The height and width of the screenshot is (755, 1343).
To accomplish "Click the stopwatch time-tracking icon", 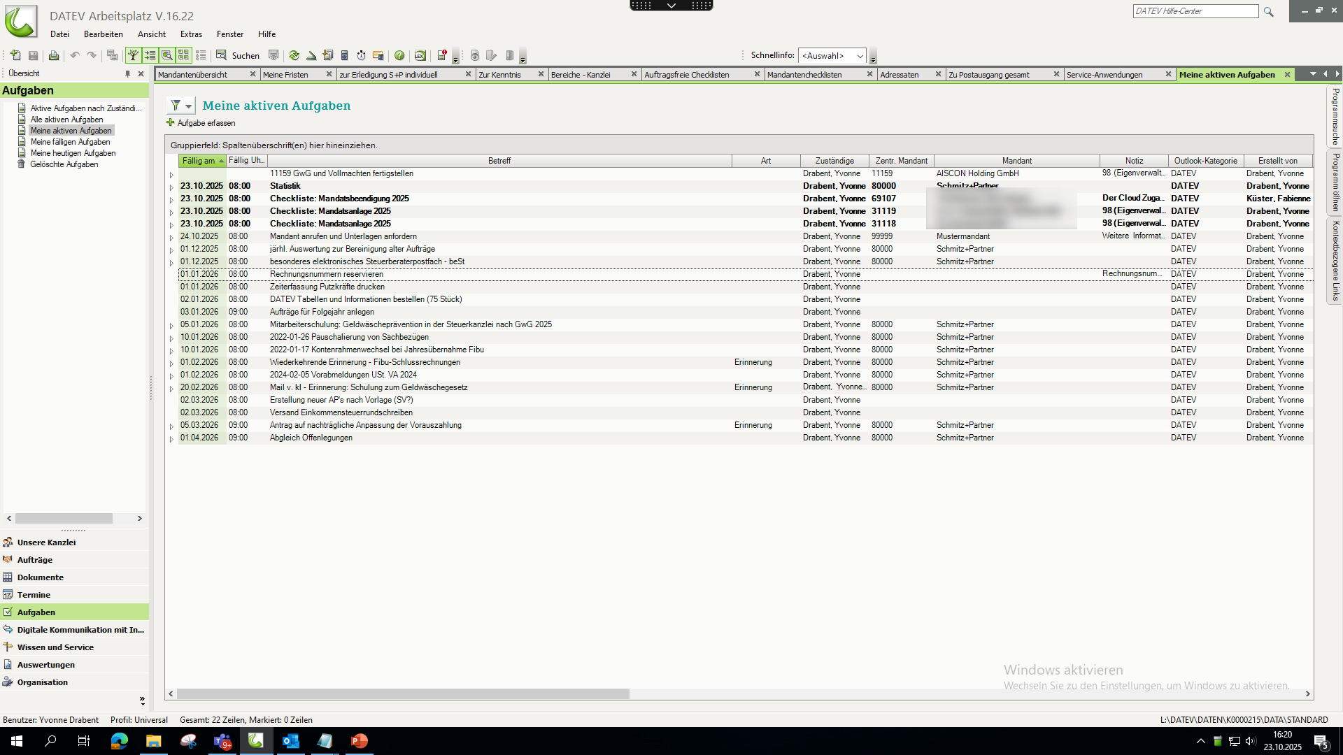I will pos(362,55).
